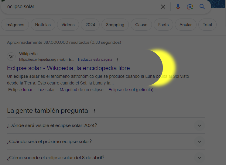
Task: Click the yellow crescent eclipse animation
Action: pyautogui.click(x=168, y=68)
